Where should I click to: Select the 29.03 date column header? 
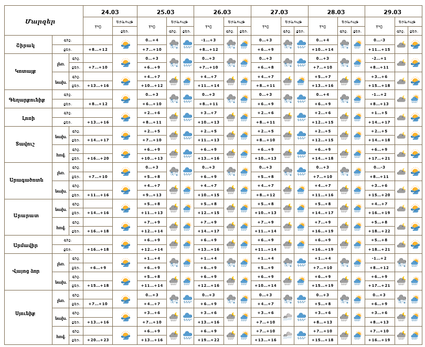392,12
